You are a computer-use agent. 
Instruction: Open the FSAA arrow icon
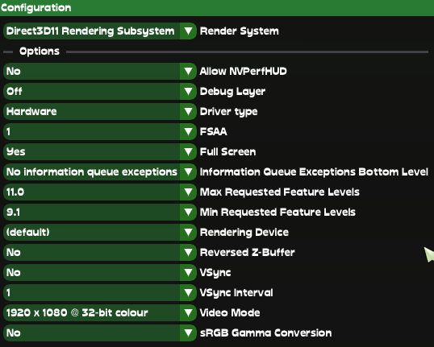pos(188,132)
